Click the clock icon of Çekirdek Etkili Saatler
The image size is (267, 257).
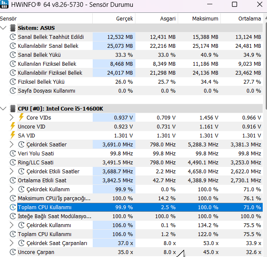click(21, 171)
